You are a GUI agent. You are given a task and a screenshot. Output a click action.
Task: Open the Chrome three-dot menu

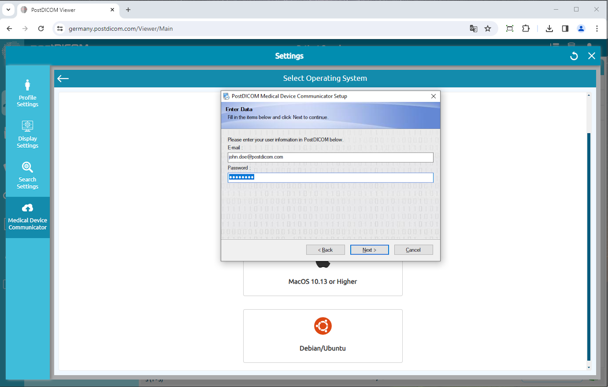597,29
